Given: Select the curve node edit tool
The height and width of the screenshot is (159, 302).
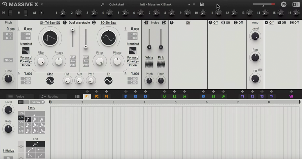Looking at the screenshot, I should (x=35, y=144).
